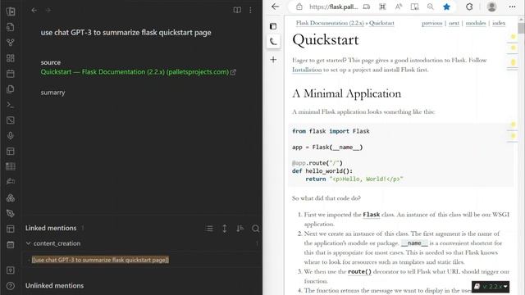The width and height of the screenshot is (525, 295).
Task: Toggle the Obsidian left sidebar icon
Action: [x=11, y=11]
